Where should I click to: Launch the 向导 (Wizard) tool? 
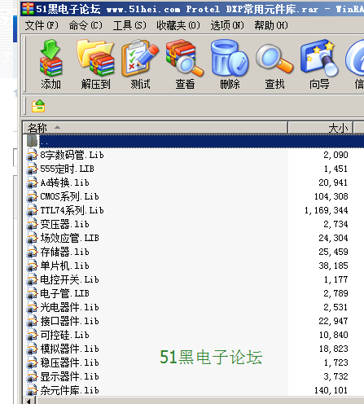pos(319,64)
